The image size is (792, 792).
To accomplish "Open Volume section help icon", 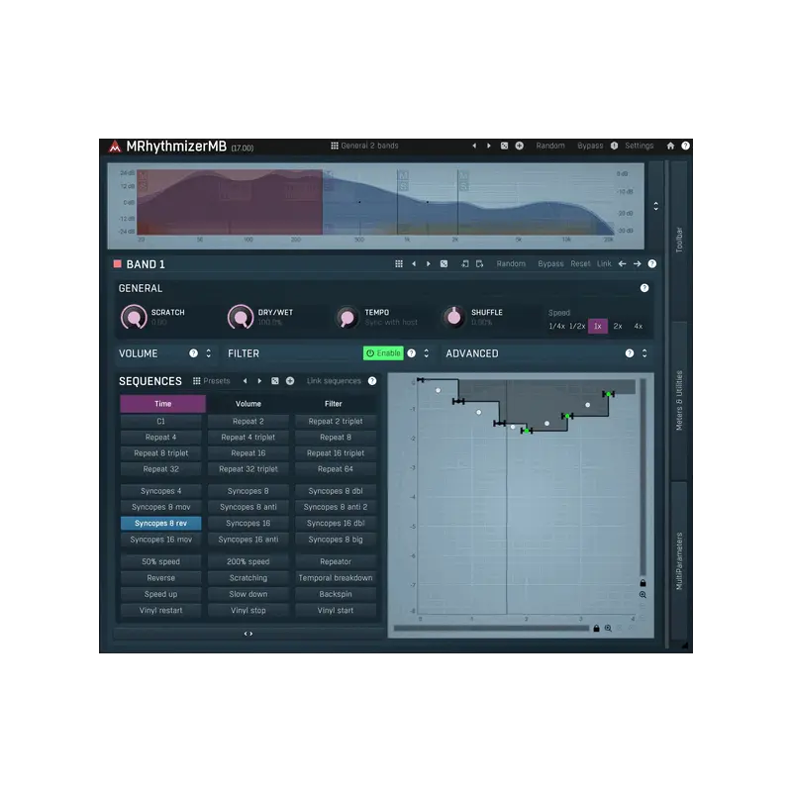I will pos(193,353).
